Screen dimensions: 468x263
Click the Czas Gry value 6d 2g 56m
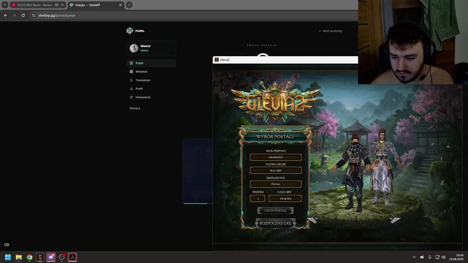pyautogui.click(x=285, y=198)
